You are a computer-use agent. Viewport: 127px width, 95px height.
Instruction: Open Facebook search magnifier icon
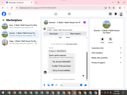point(9,14)
